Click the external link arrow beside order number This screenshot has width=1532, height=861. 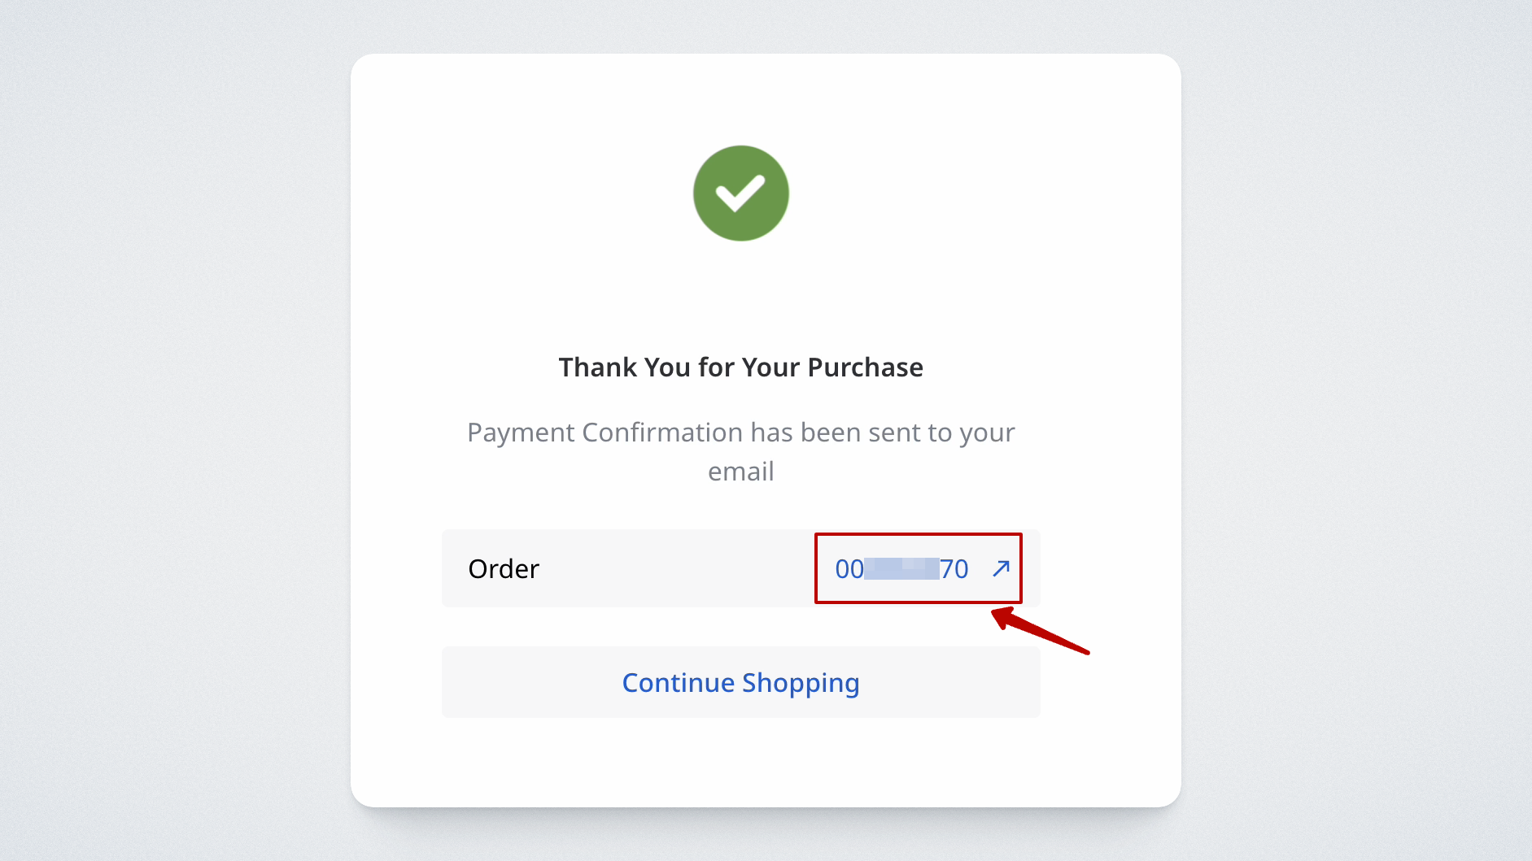(x=1001, y=568)
